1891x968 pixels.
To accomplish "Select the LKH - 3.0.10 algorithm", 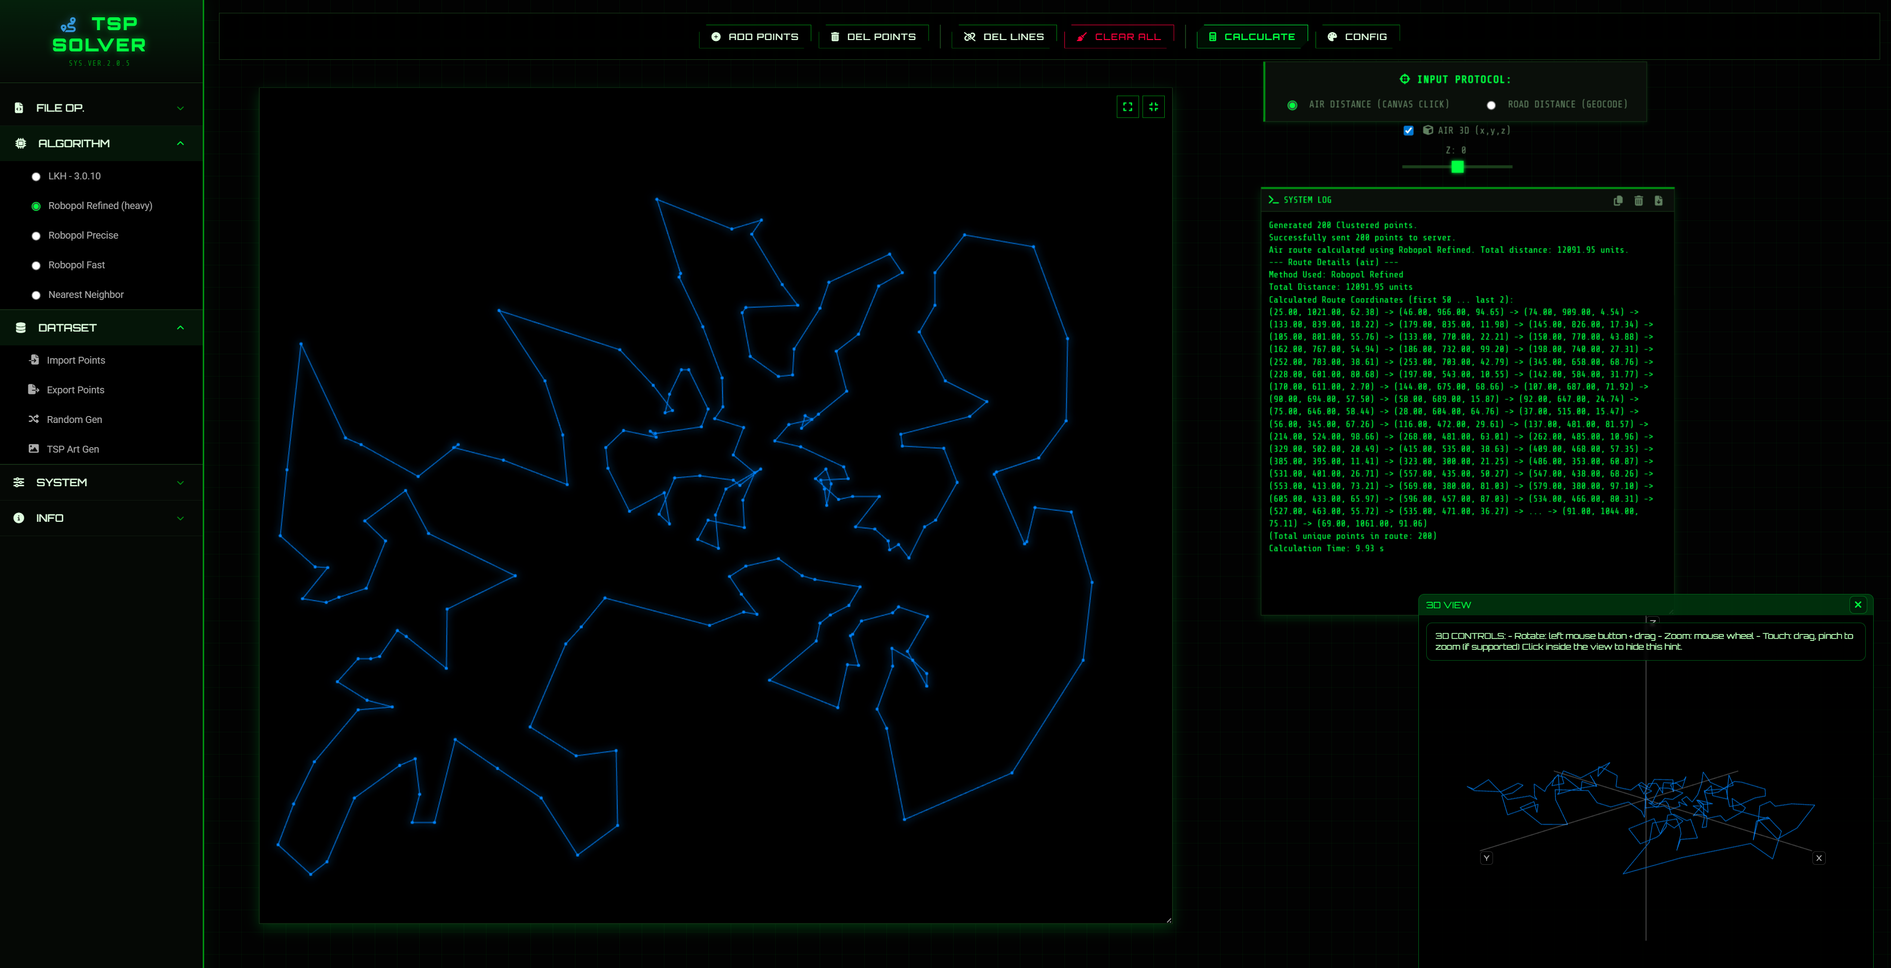I will [36, 176].
